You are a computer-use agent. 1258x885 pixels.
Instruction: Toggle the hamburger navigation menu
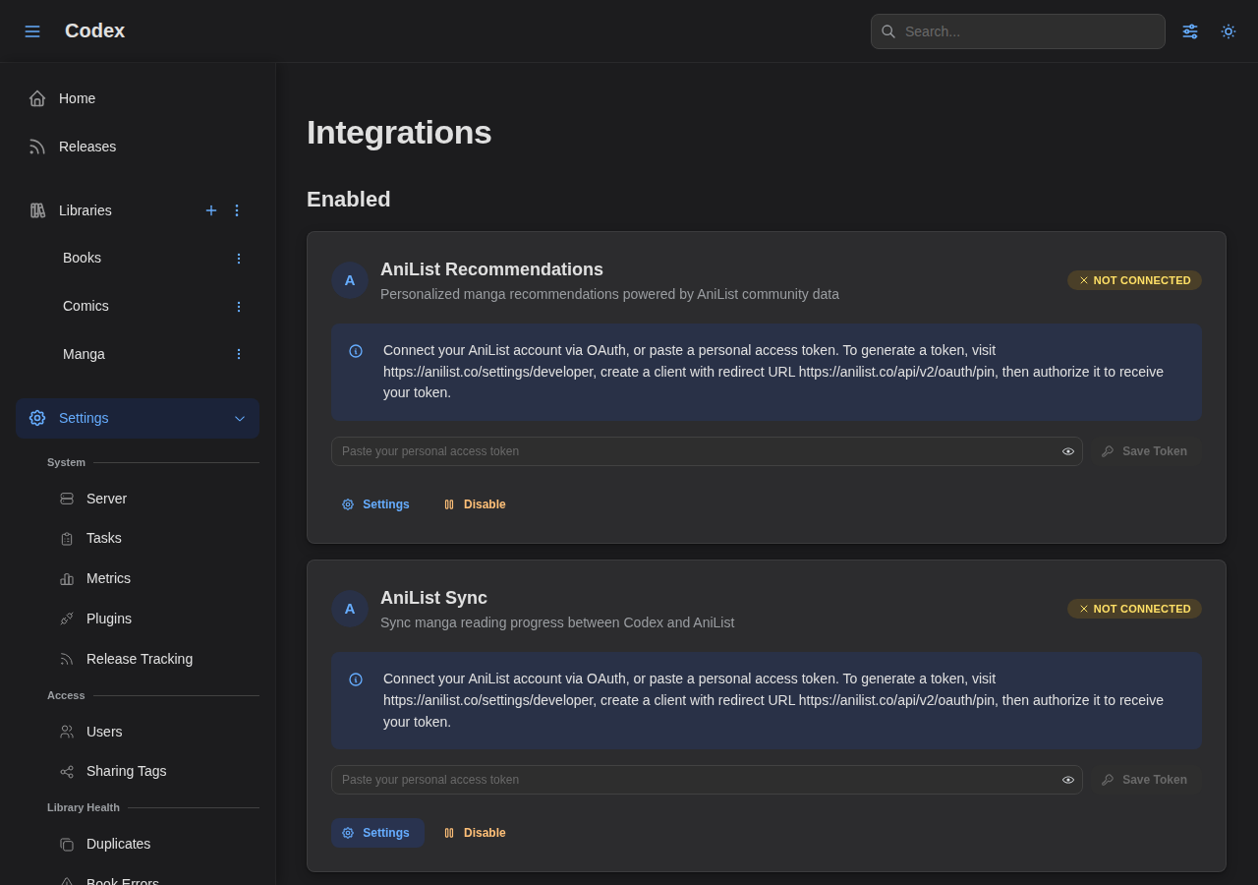(x=32, y=31)
